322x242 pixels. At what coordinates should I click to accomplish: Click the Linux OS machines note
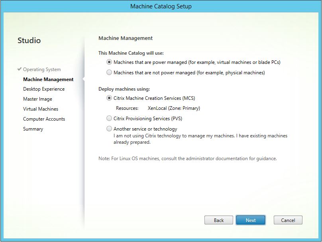click(187, 159)
